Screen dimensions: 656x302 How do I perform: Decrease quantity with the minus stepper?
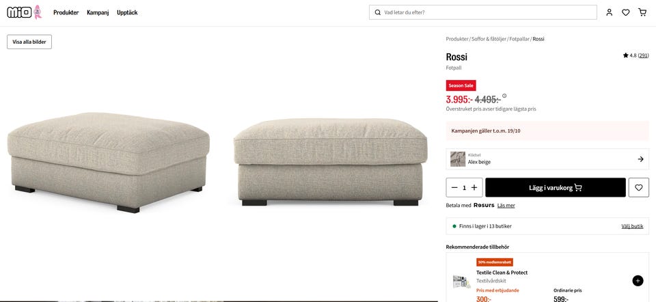click(x=454, y=188)
